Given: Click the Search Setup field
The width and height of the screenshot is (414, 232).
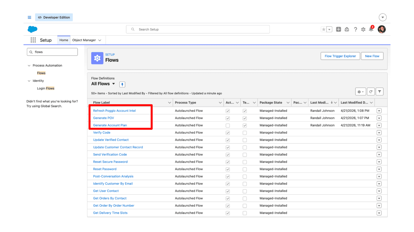Looking at the screenshot, I should click(x=198, y=29).
